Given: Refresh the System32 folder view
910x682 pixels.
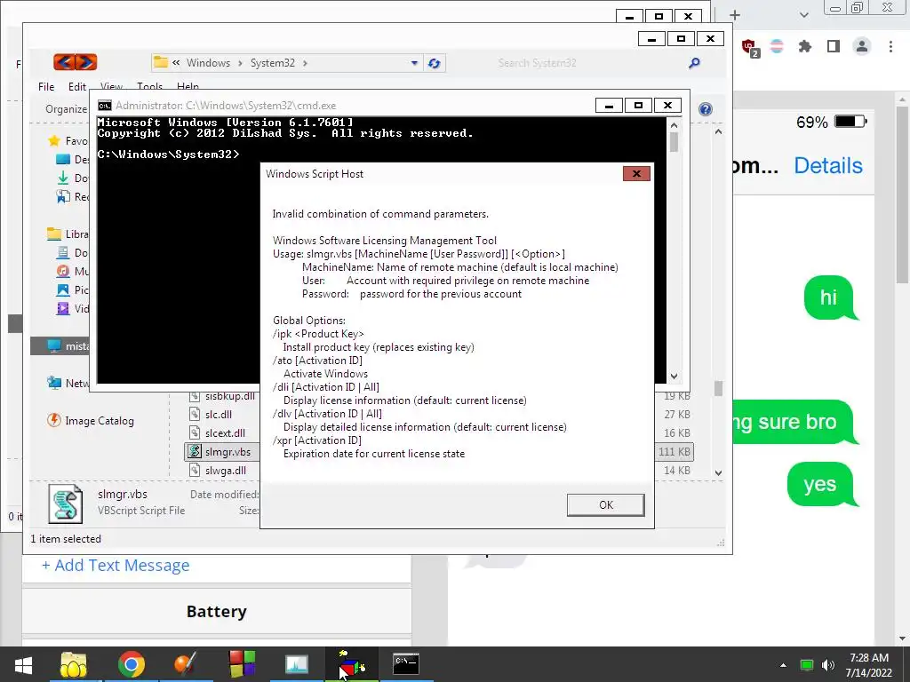Looking at the screenshot, I should pos(434,63).
